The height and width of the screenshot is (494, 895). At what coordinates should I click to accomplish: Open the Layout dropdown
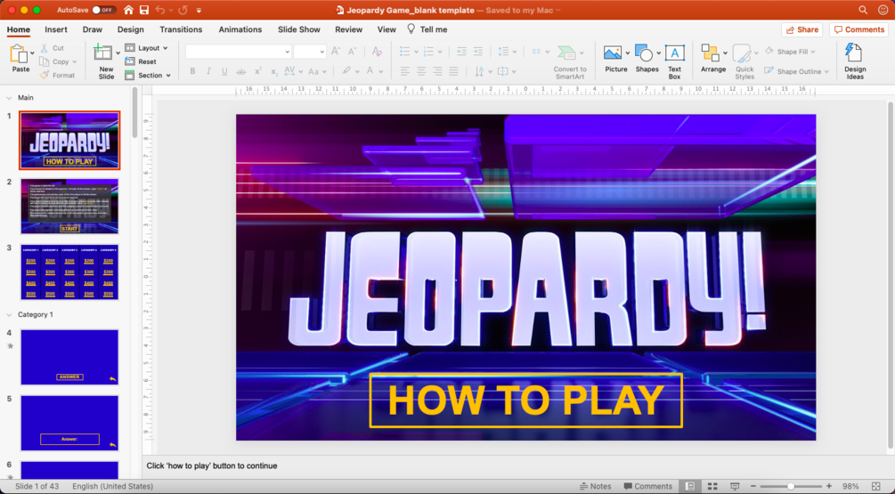pyautogui.click(x=146, y=48)
